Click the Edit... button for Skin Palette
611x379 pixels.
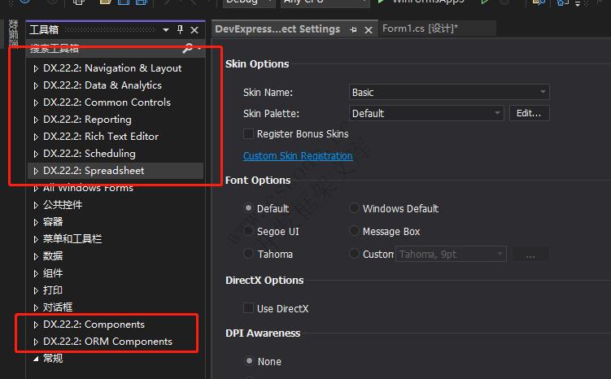530,113
